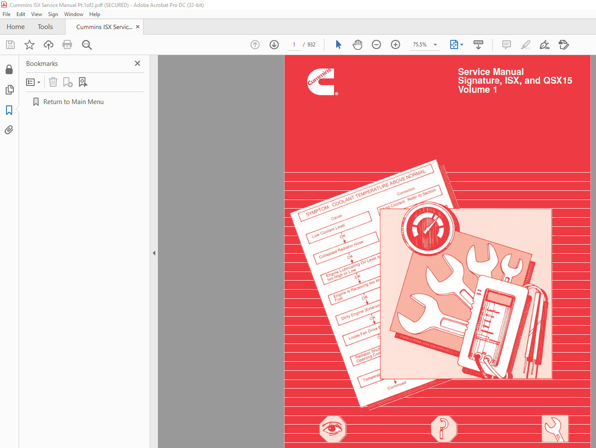Open the Find text magnifier tool

pos(87,45)
